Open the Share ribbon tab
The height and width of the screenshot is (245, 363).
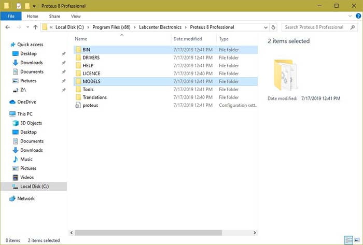coord(54,16)
